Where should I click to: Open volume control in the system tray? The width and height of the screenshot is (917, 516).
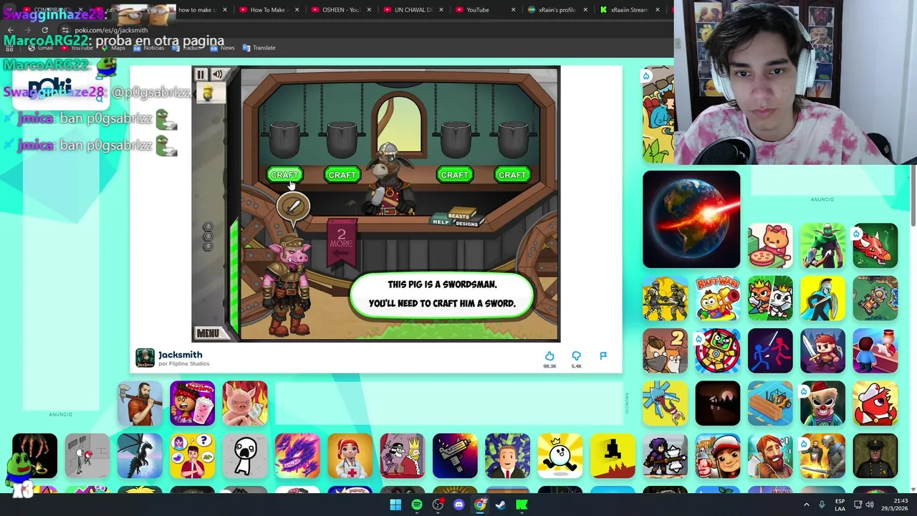point(870,505)
